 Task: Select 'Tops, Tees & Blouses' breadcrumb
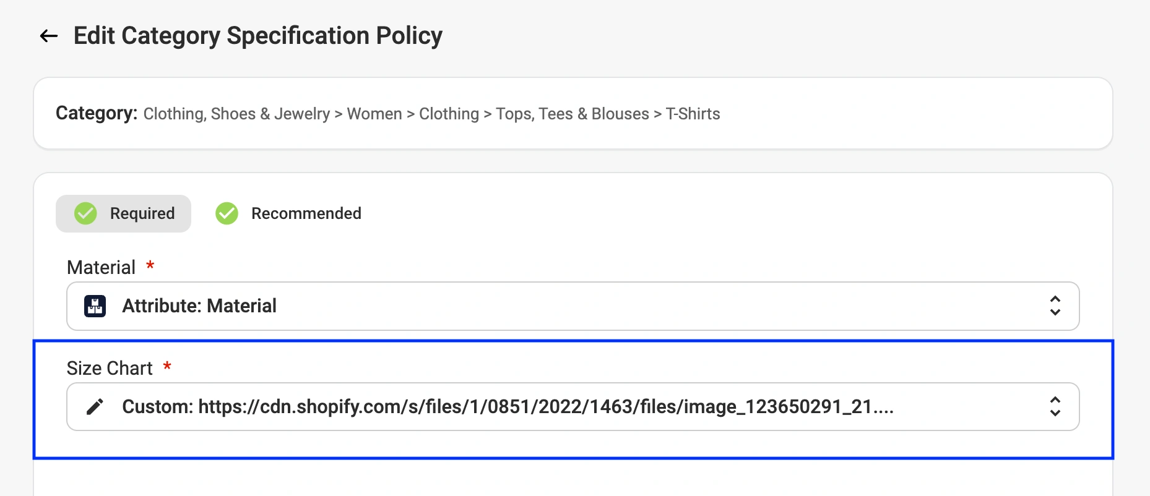point(572,114)
